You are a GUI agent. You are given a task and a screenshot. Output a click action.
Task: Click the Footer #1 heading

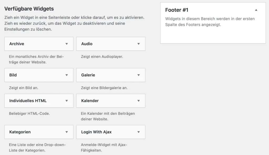(x=177, y=10)
